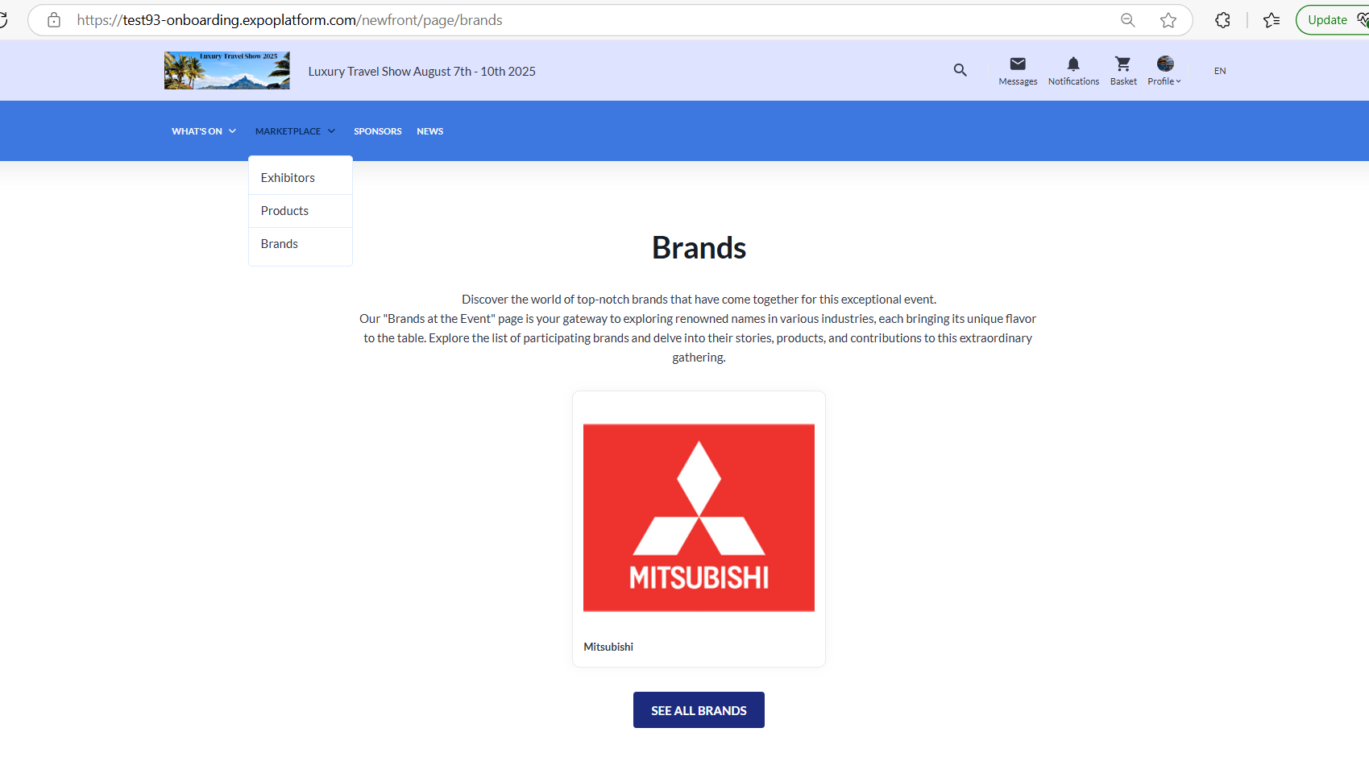This screenshot has height=757, width=1369.
Task: Select Exhibitors from Marketplace menu
Action: (288, 178)
